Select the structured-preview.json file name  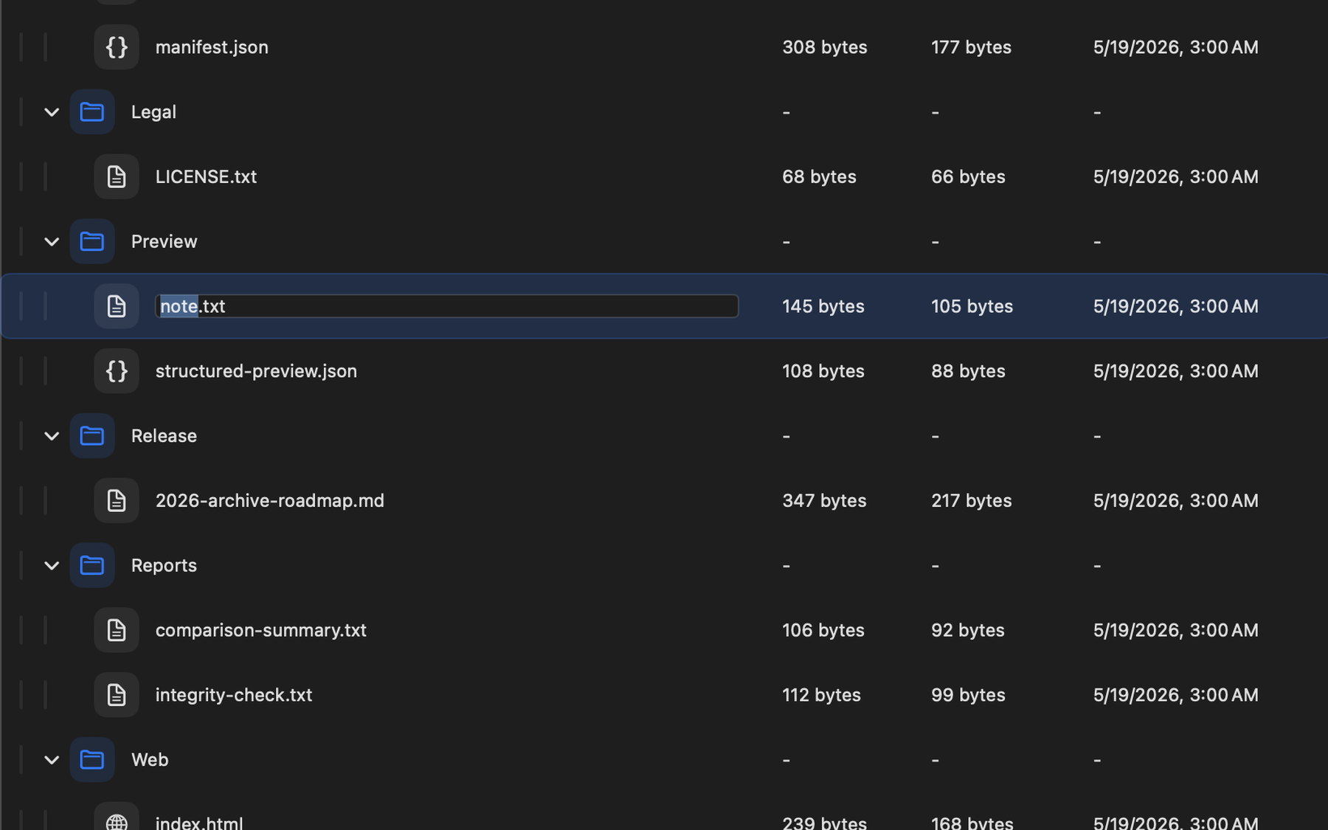[x=256, y=371]
